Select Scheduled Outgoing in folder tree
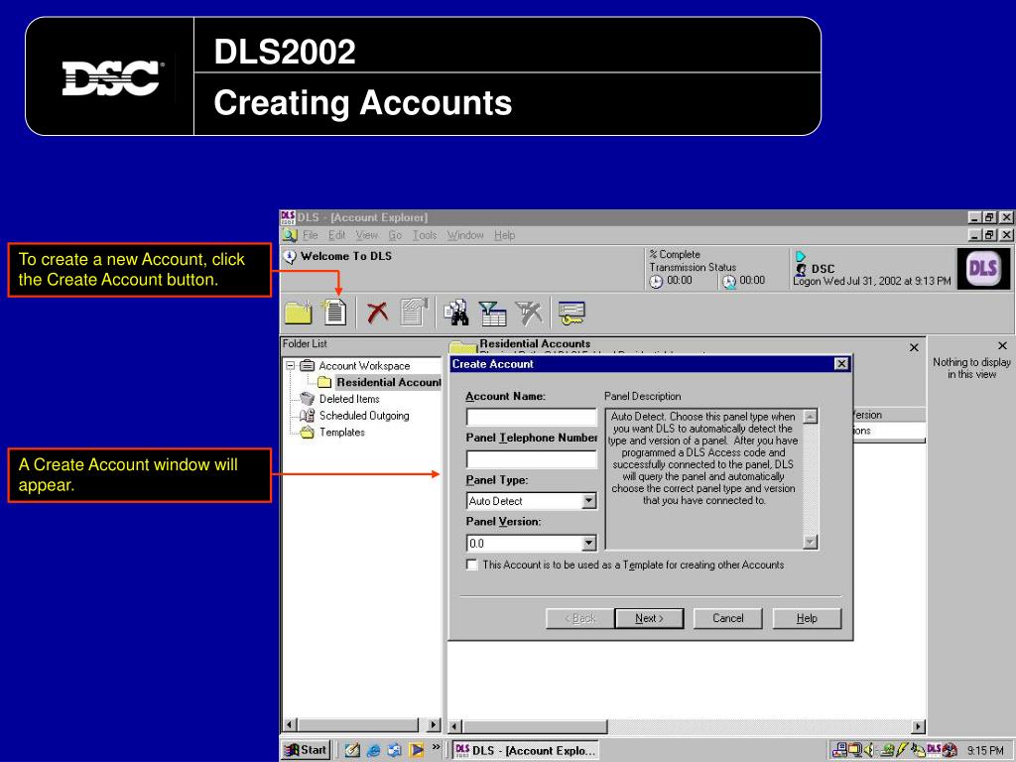This screenshot has height=762, width=1016. 364,416
